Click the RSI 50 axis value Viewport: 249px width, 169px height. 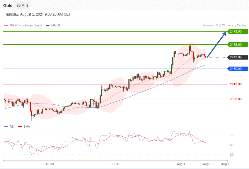click(x=232, y=145)
